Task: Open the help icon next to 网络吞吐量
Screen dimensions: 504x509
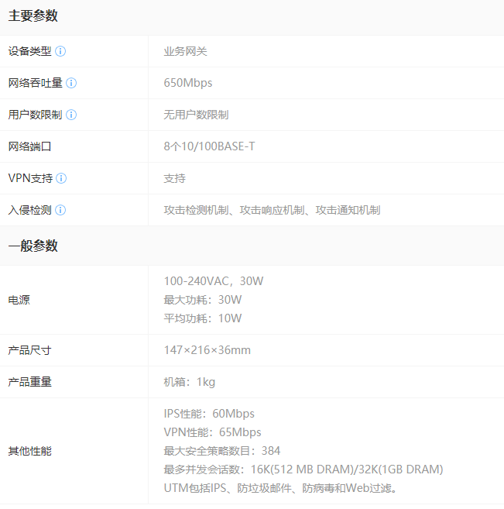Action: pos(71,83)
